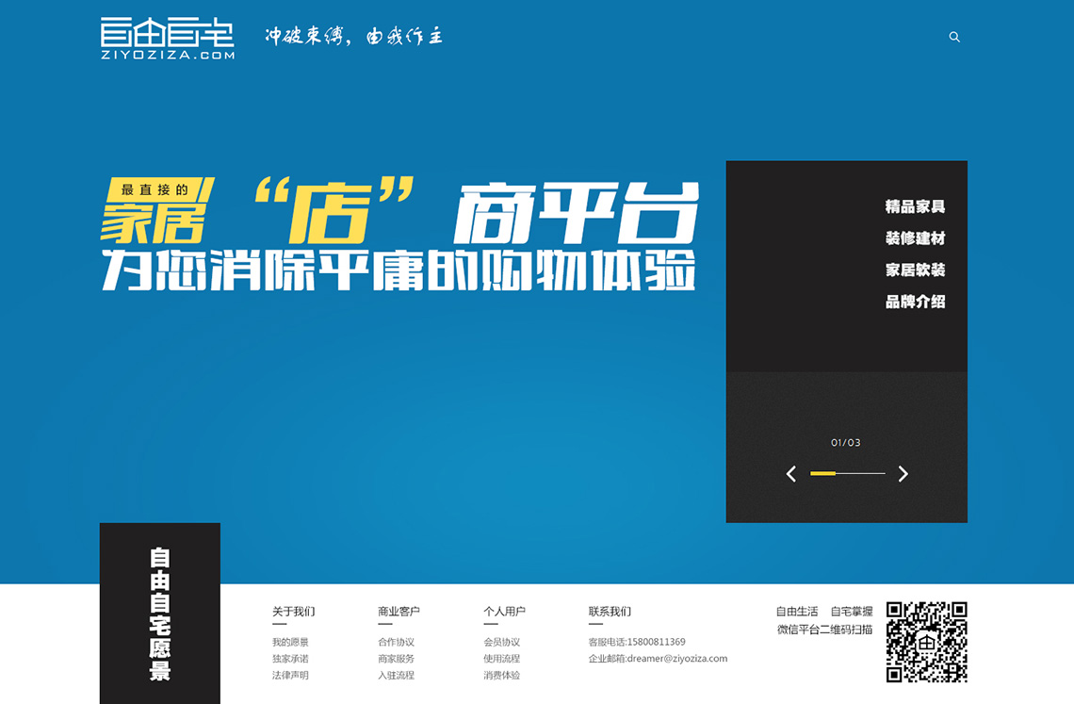1074x704 pixels.
Task: Click the 商家服务 link
Action: pos(396,659)
